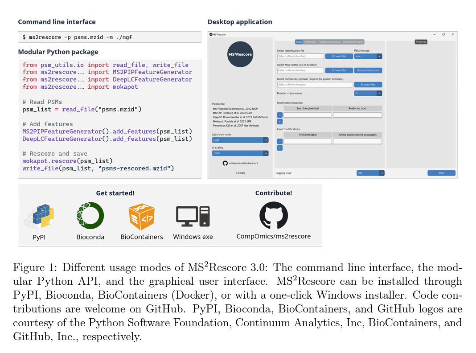Focus the identification file path field

(x=300, y=56)
